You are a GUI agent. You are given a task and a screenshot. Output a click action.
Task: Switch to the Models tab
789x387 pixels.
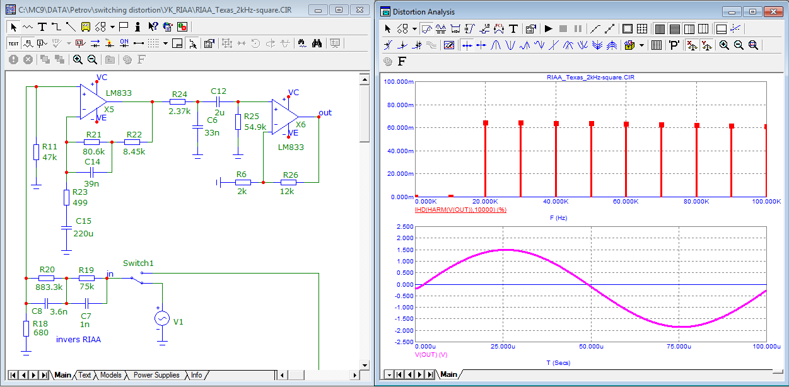(110, 375)
